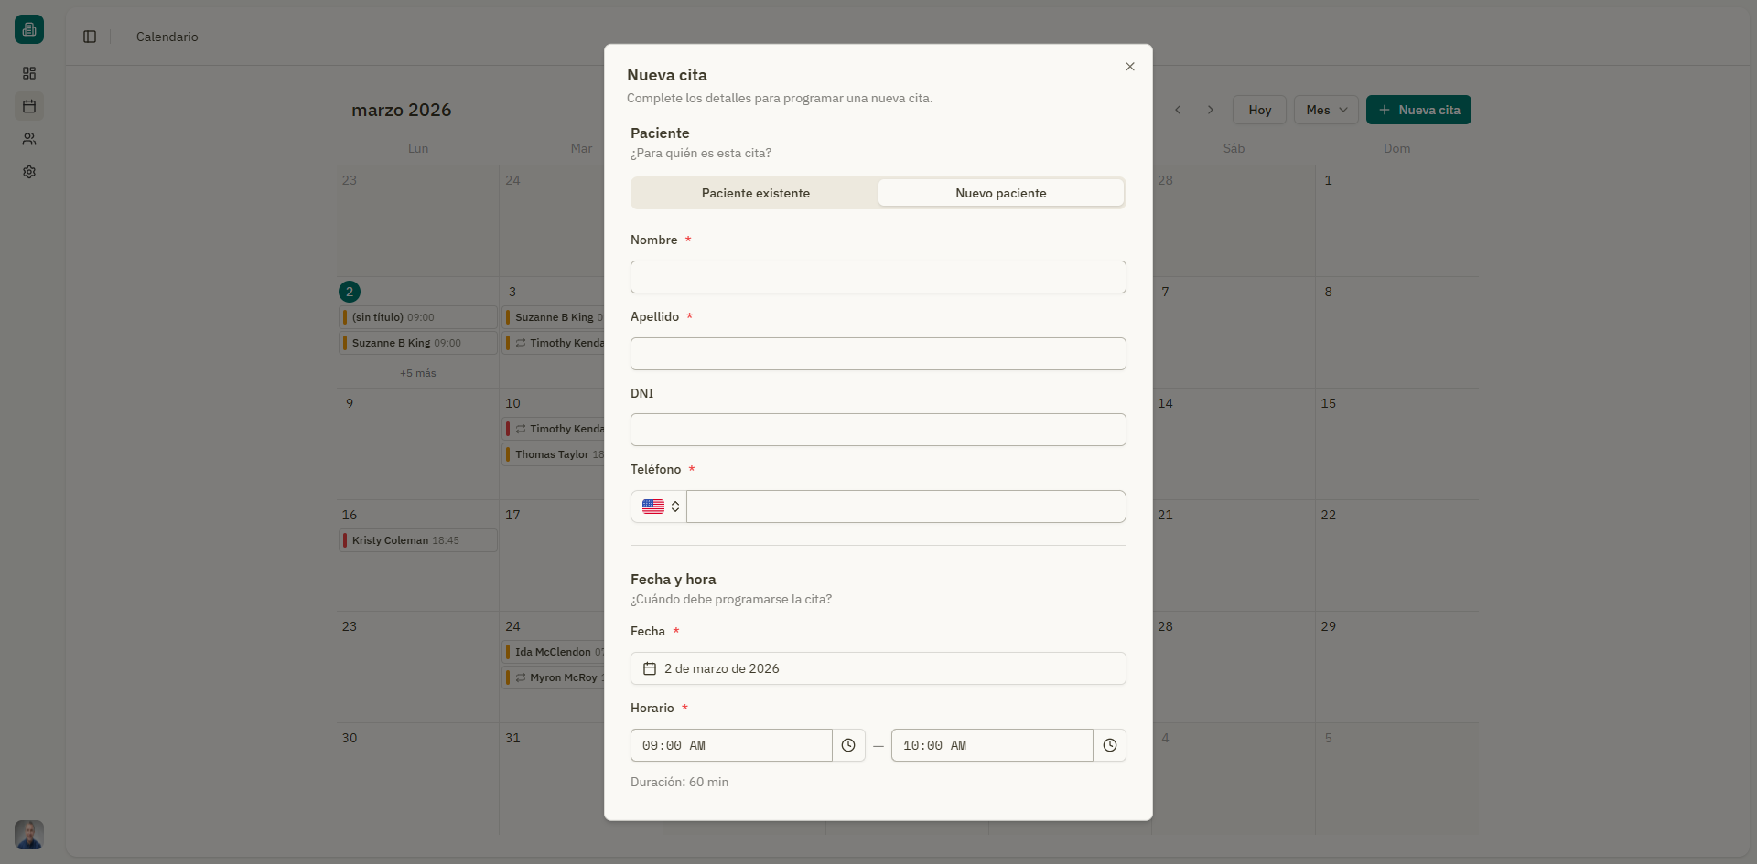The width and height of the screenshot is (1757, 864).
Task: Open the date picker via the Fecha calendar icon
Action: 649,668
